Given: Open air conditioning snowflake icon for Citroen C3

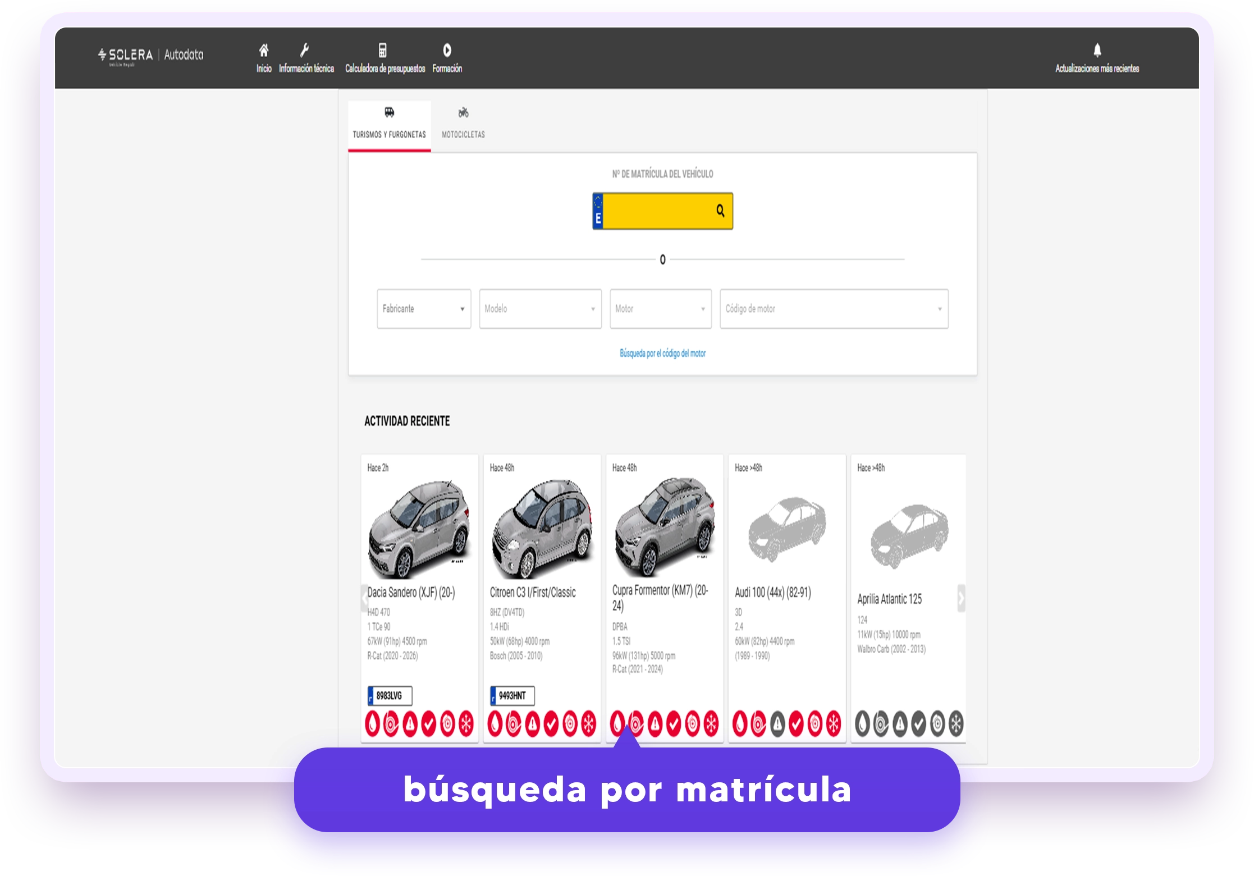Looking at the screenshot, I should (588, 723).
